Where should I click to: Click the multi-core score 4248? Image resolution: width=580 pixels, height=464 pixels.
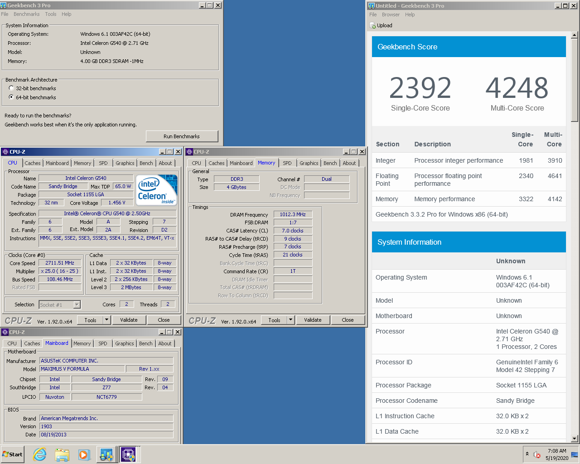coord(517,88)
